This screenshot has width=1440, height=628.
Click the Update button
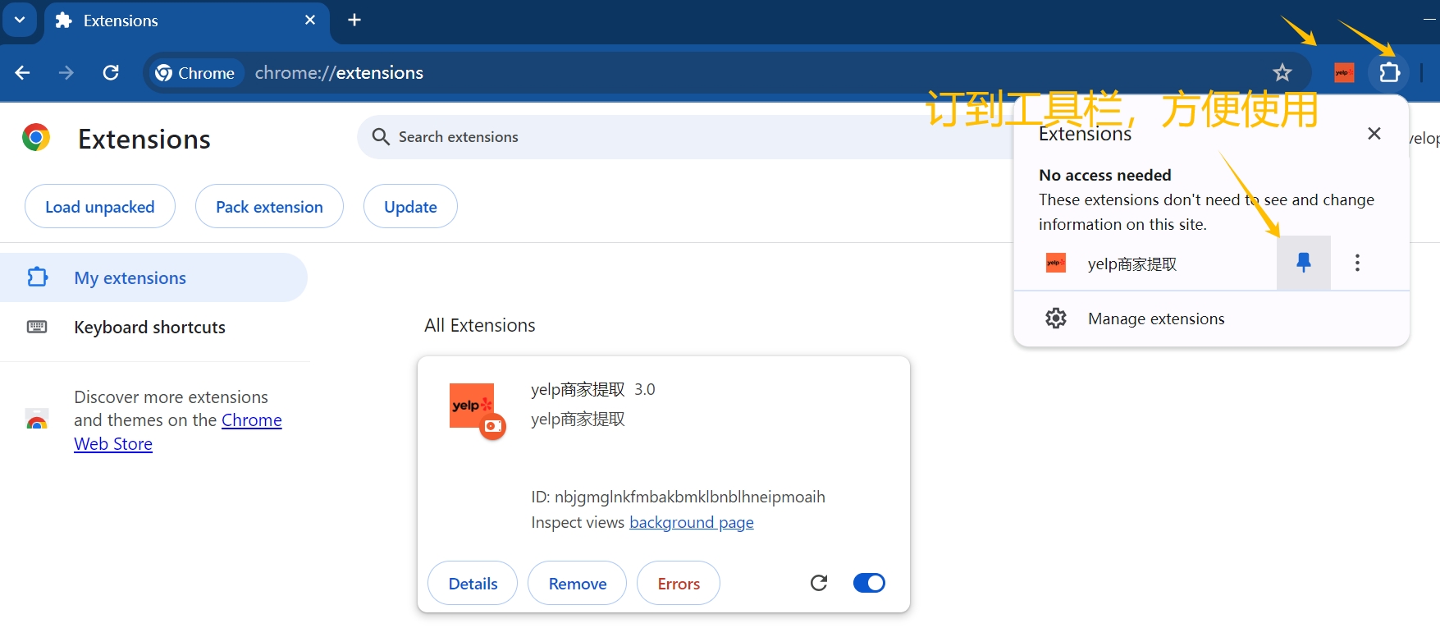(x=410, y=207)
